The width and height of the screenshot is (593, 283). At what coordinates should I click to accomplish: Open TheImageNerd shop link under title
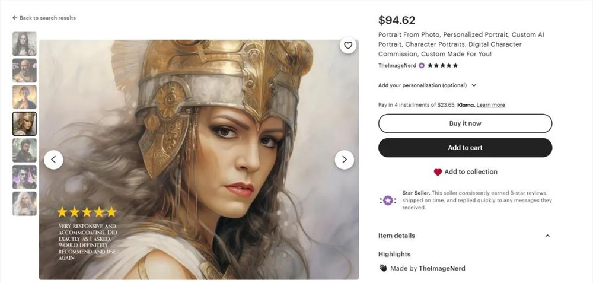(397, 65)
